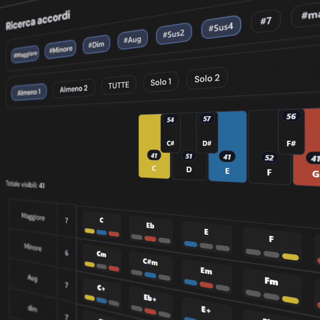Deselect the #Sus4 filter tag
The height and width of the screenshot is (320, 320).
point(221,28)
